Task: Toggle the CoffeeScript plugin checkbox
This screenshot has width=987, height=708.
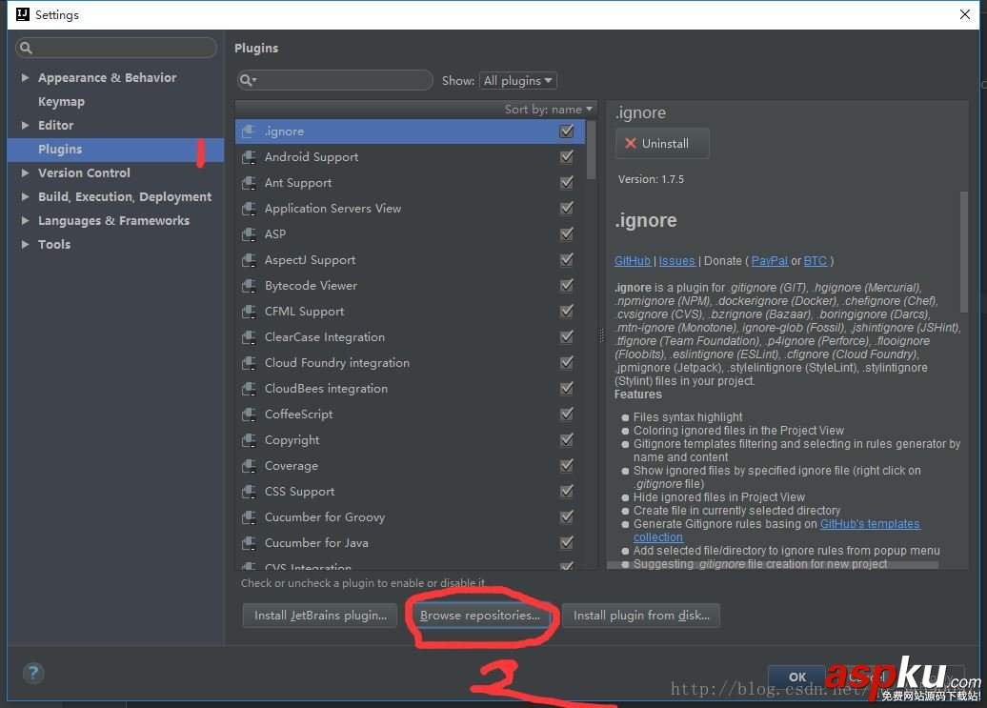Action: click(x=567, y=414)
